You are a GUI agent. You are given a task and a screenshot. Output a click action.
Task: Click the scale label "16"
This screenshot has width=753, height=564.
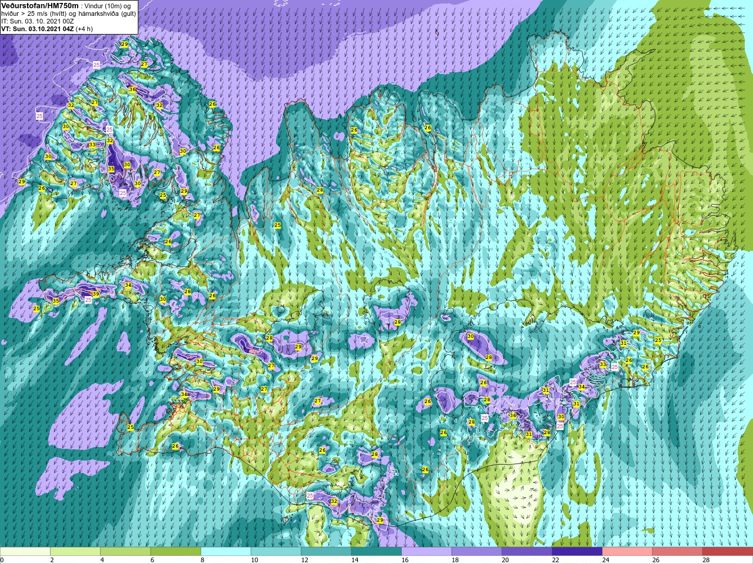(x=405, y=560)
